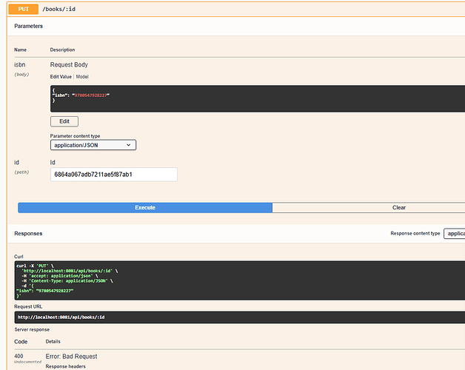
Task: Click the id parameter name label
Action: tap(16, 163)
